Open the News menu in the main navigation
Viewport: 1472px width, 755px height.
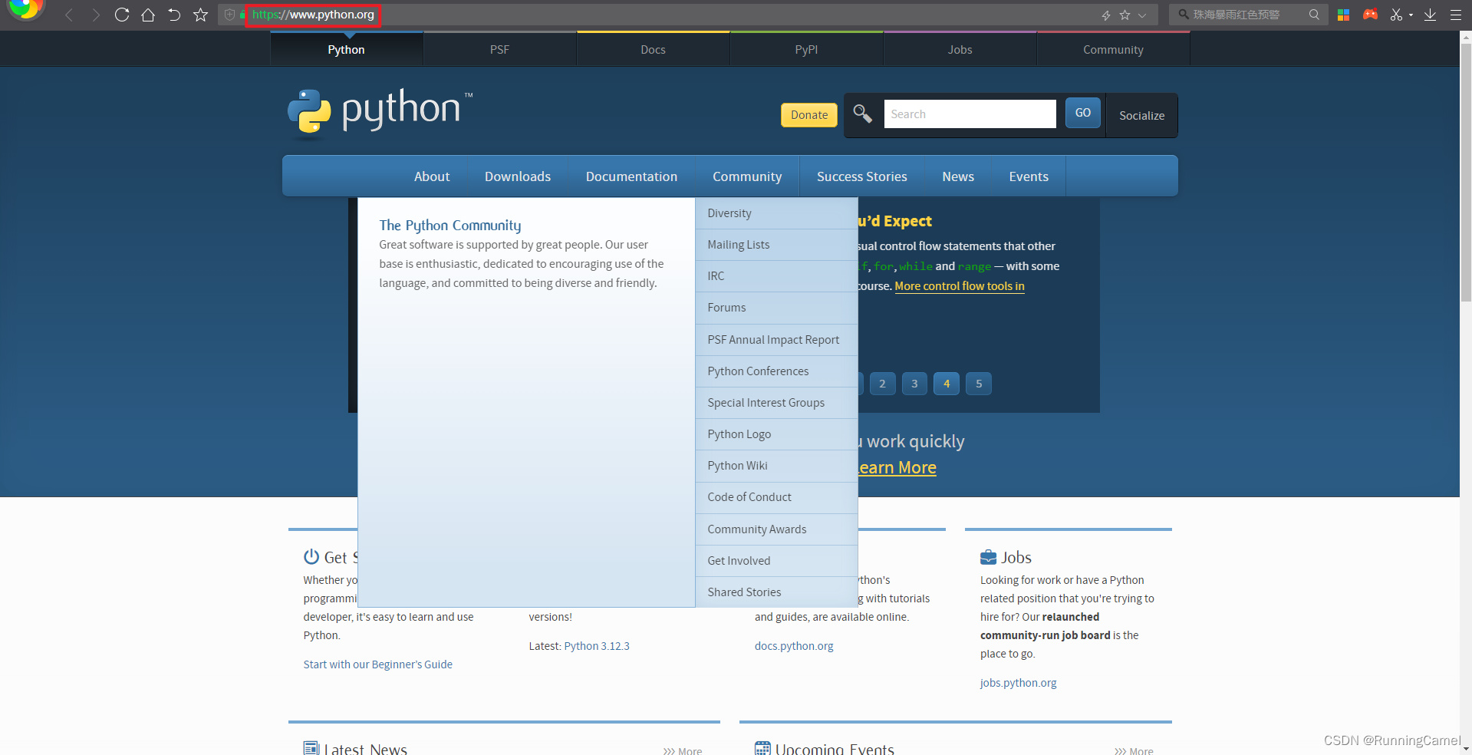point(958,176)
